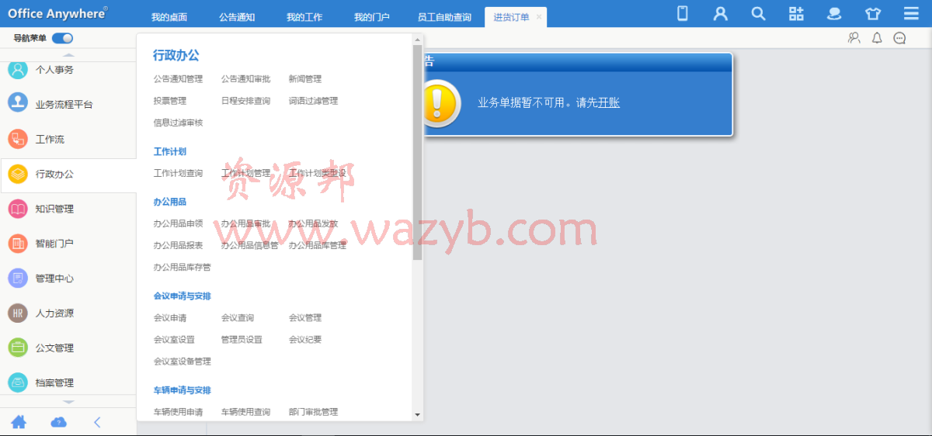Image resolution: width=932 pixels, height=436 pixels.
Task: Open 会议管理 link
Action: [x=305, y=317]
